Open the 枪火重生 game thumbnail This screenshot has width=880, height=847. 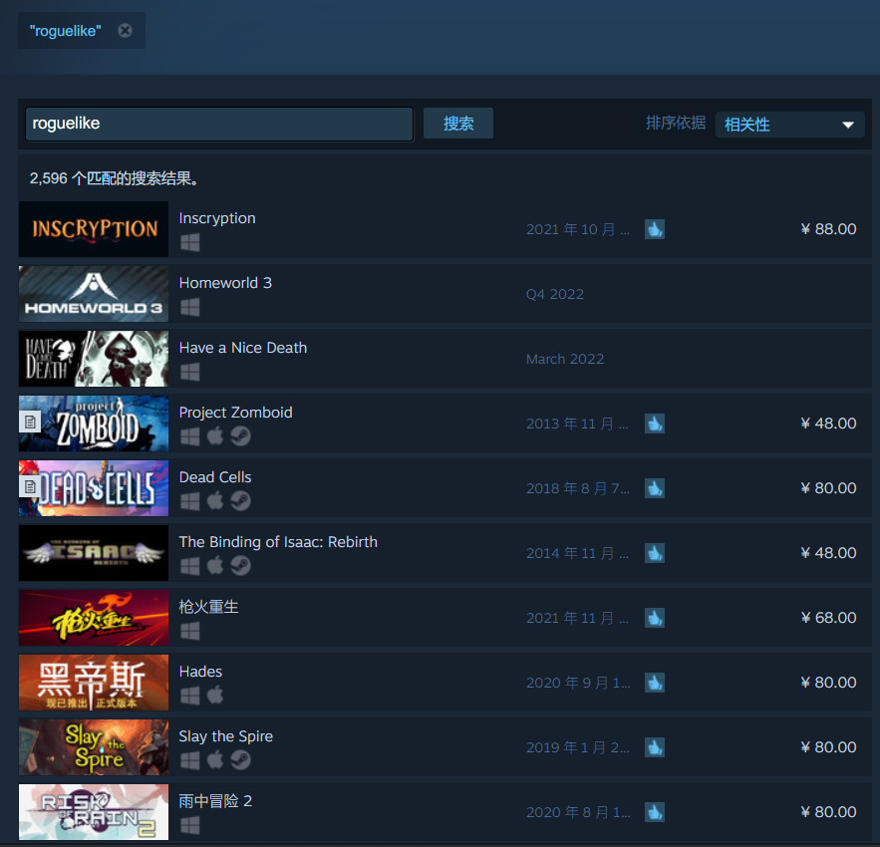94,618
